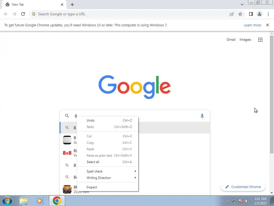
Task: Open the side panel icon
Action: 251,14
